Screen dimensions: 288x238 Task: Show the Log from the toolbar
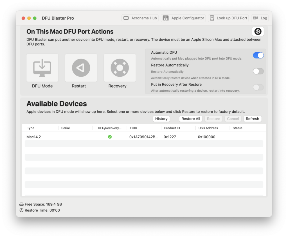260,18
